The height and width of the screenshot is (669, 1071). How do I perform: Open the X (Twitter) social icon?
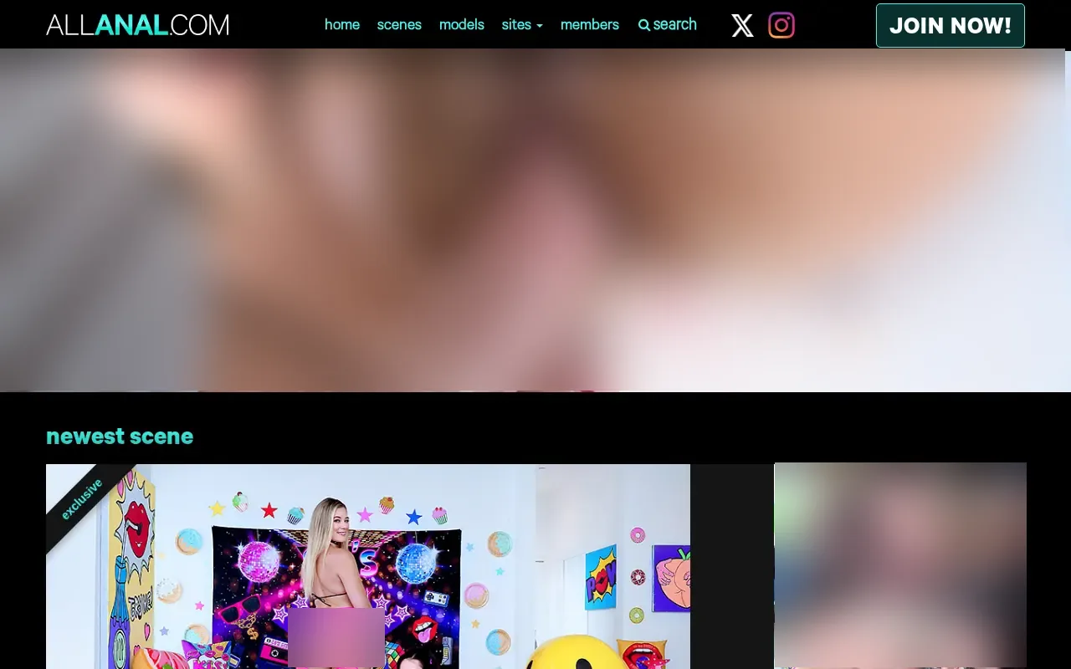click(x=742, y=25)
